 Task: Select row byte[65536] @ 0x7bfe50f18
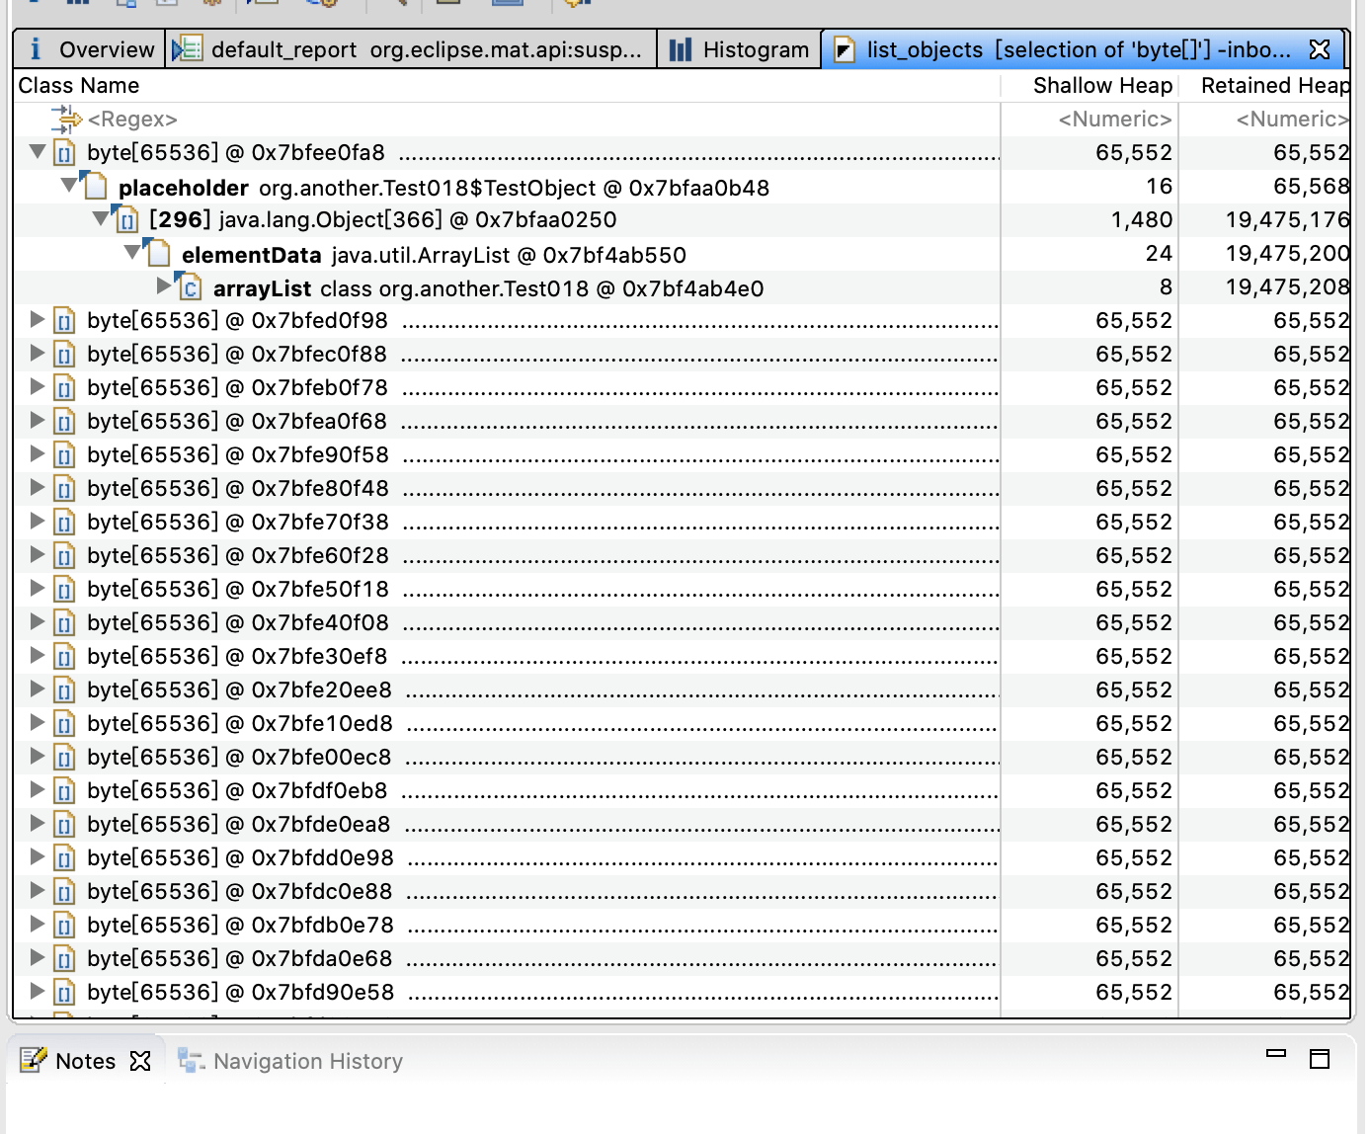point(682,590)
